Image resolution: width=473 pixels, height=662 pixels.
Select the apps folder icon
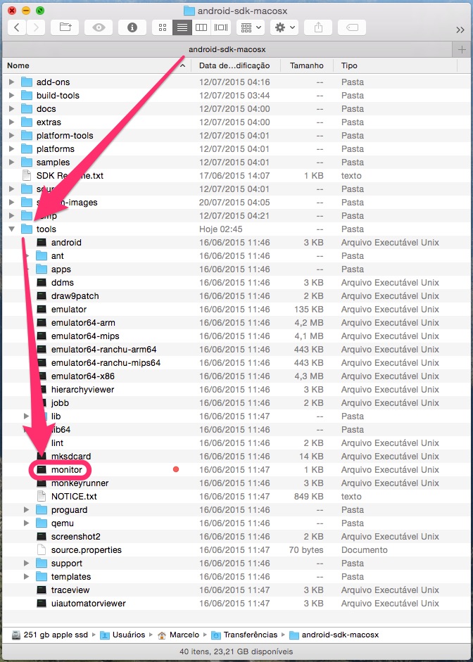pos(42,269)
